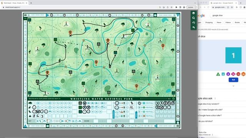The width and height of the screenshot is (246, 138).
Task: Bookmark the Sketchpad page with star icon
Action: click(171, 7)
